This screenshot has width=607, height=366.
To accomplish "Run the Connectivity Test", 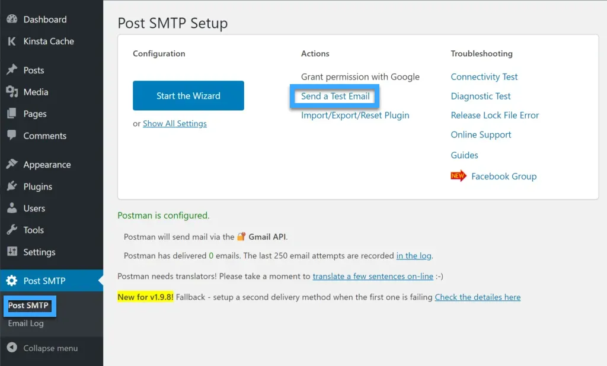I will [484, 76].
